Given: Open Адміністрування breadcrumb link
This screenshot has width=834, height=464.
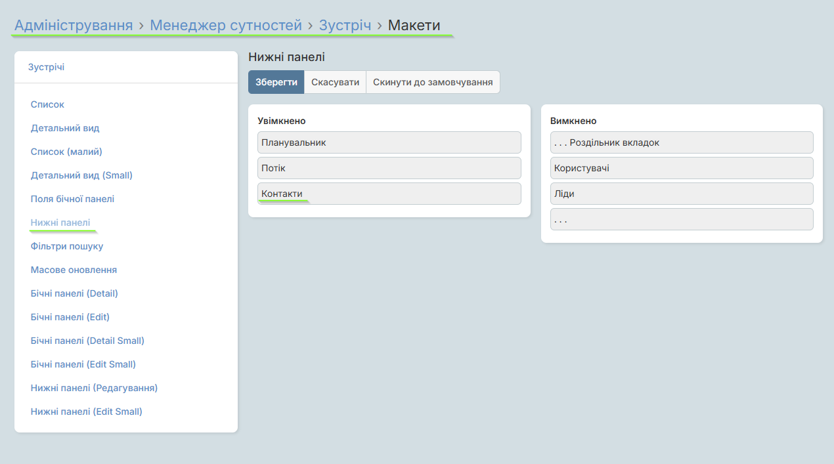Looking at the screenshot, I should pyautogui.click(x=74, y=26).
